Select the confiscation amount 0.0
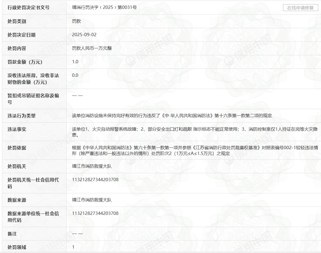This screenshot has width=321, height=253. [x=75, y=75]
